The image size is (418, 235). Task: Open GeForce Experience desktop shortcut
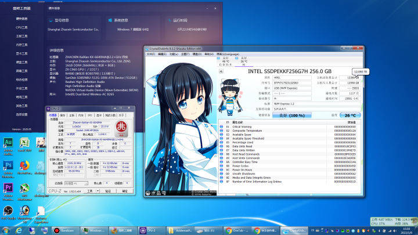[x=41, y=215]
